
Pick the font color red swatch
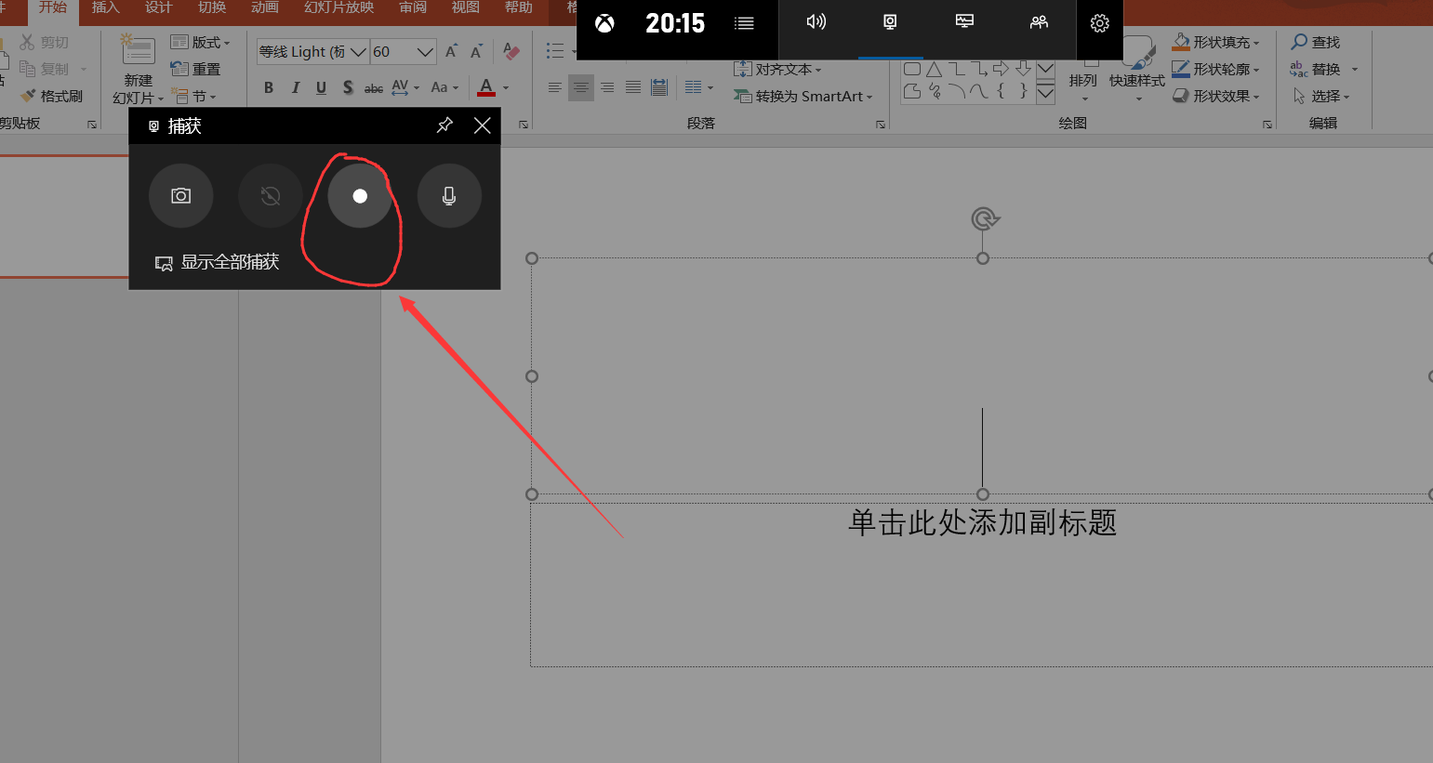click(485, 87)
